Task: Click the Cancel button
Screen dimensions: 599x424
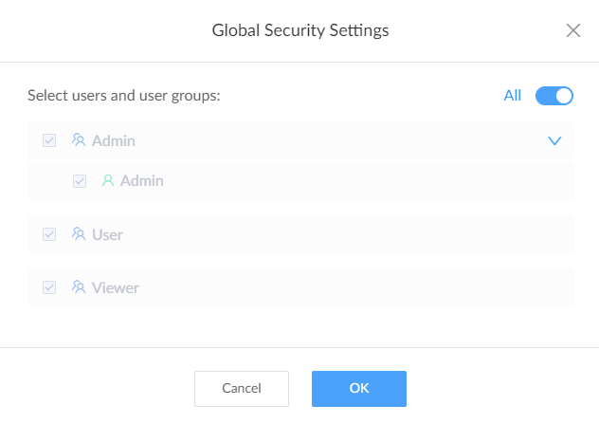Action: pyautogui.click(x=242, y=389)
